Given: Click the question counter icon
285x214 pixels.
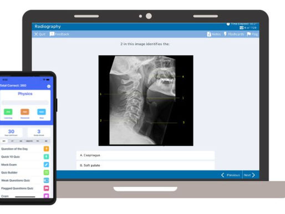Looking at the screenshot, I should [x=241, y=28].
